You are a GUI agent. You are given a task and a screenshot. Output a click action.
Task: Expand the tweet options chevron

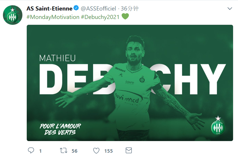tap(230, 9)
